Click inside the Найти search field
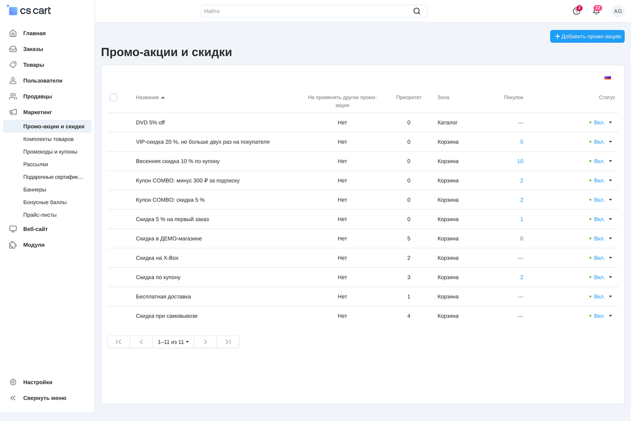The width and height of the screenshot is (631, 421). click(314, 11)
